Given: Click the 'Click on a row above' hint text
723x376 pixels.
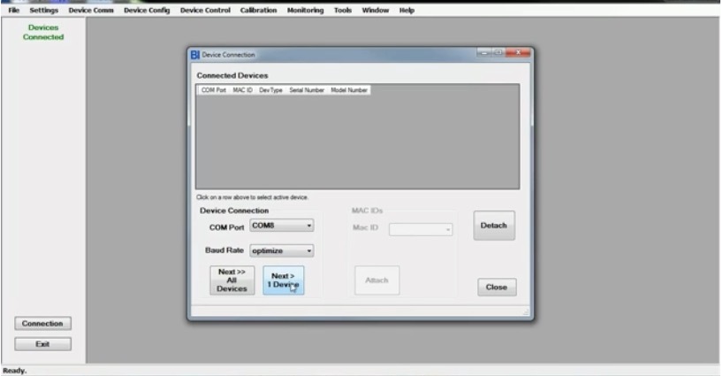Looking at the screenshot, I should [252, 197].
